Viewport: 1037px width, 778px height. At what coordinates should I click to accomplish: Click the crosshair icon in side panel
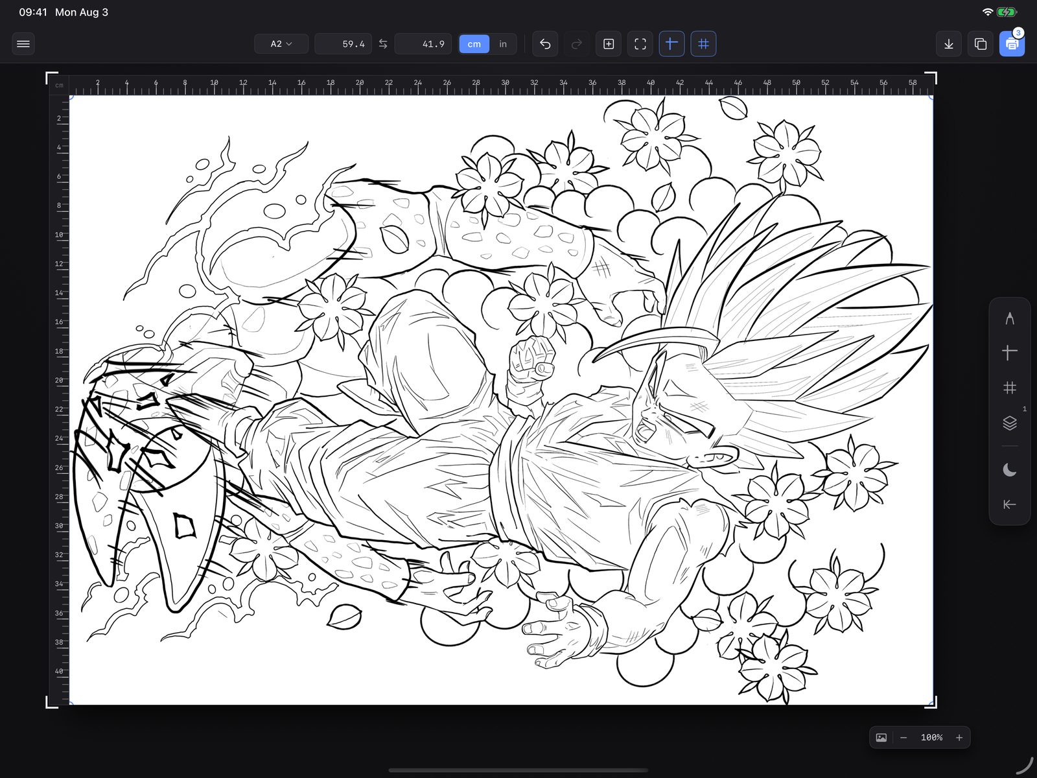point(1010,353)
